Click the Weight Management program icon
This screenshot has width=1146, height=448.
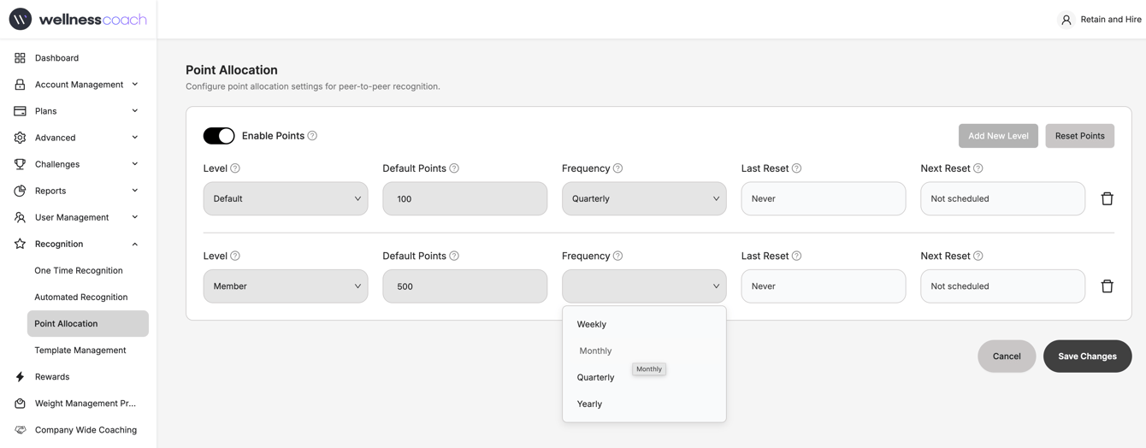20,403
